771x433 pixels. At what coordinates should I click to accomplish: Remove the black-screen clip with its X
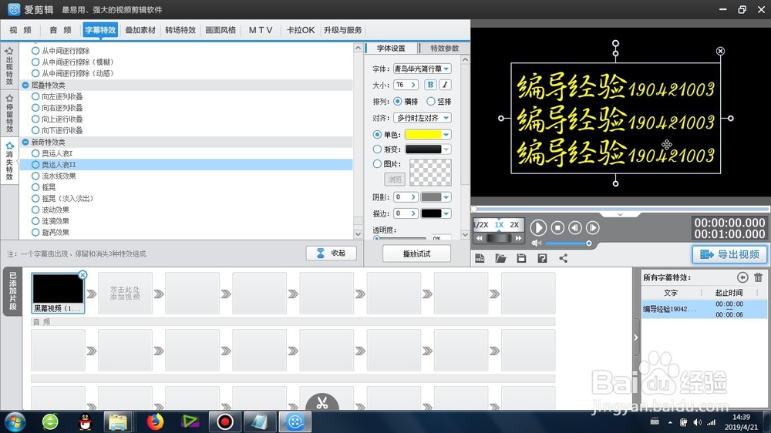pyautogui.click(x=82, y=275)
